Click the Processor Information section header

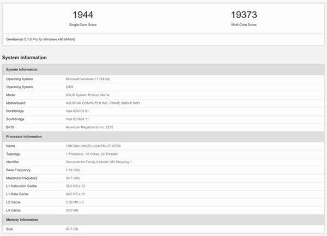coord(163,136)
